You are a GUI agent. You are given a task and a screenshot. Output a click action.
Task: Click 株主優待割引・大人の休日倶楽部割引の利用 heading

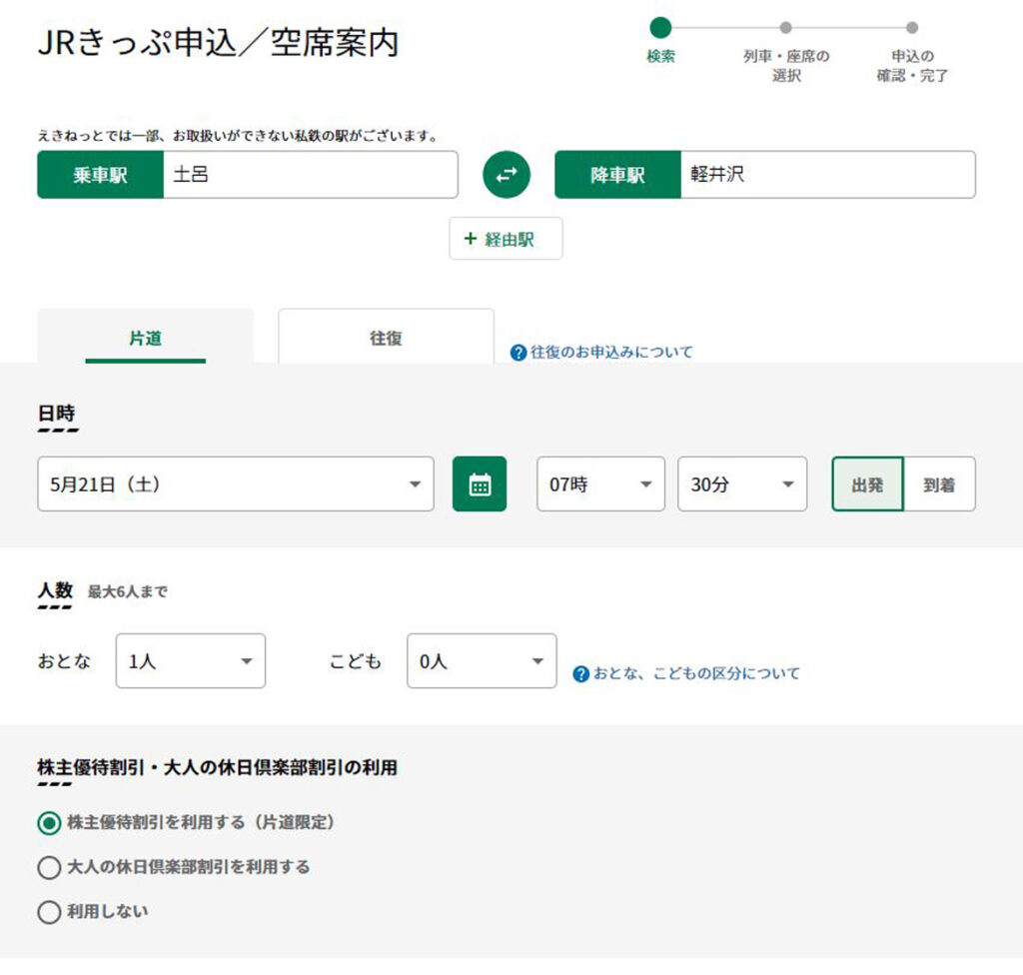click(217, 767)
